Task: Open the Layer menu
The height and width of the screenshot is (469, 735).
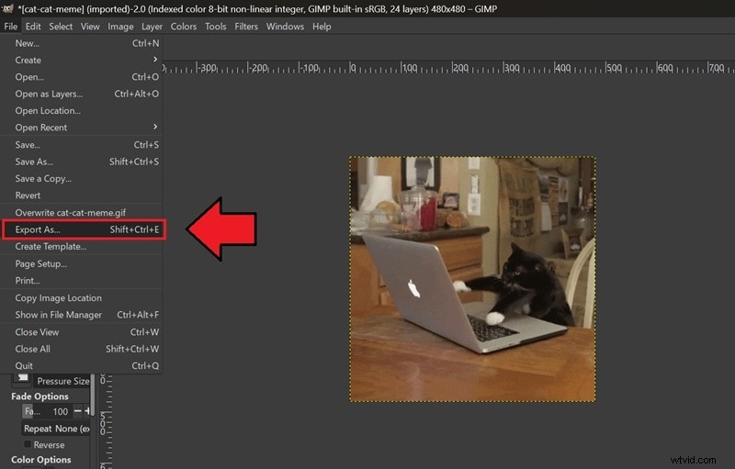Action: coord(152,27)
